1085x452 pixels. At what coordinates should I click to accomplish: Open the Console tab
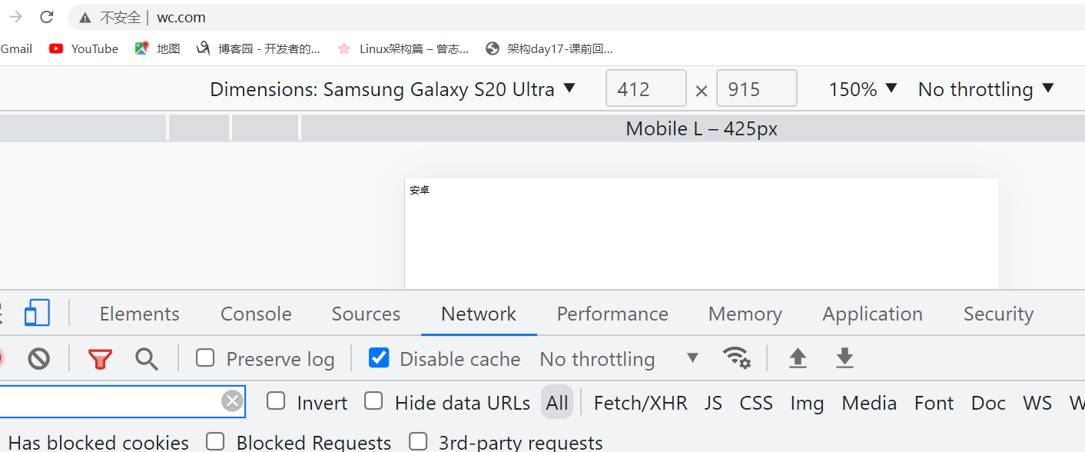coord(256,314)
